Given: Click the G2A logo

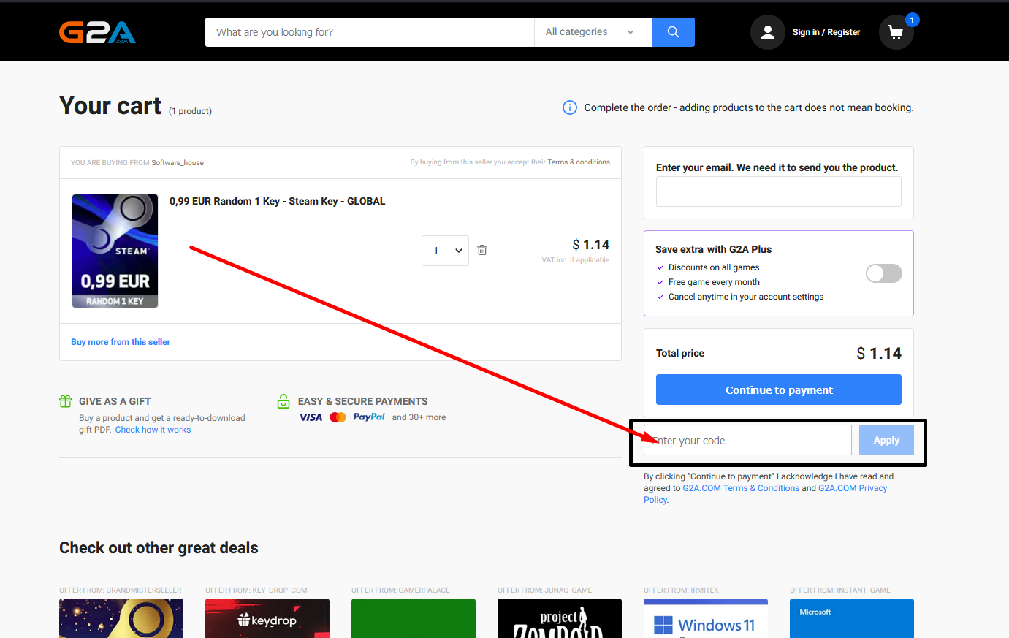Looking at the screenshot, I should 97,32.
